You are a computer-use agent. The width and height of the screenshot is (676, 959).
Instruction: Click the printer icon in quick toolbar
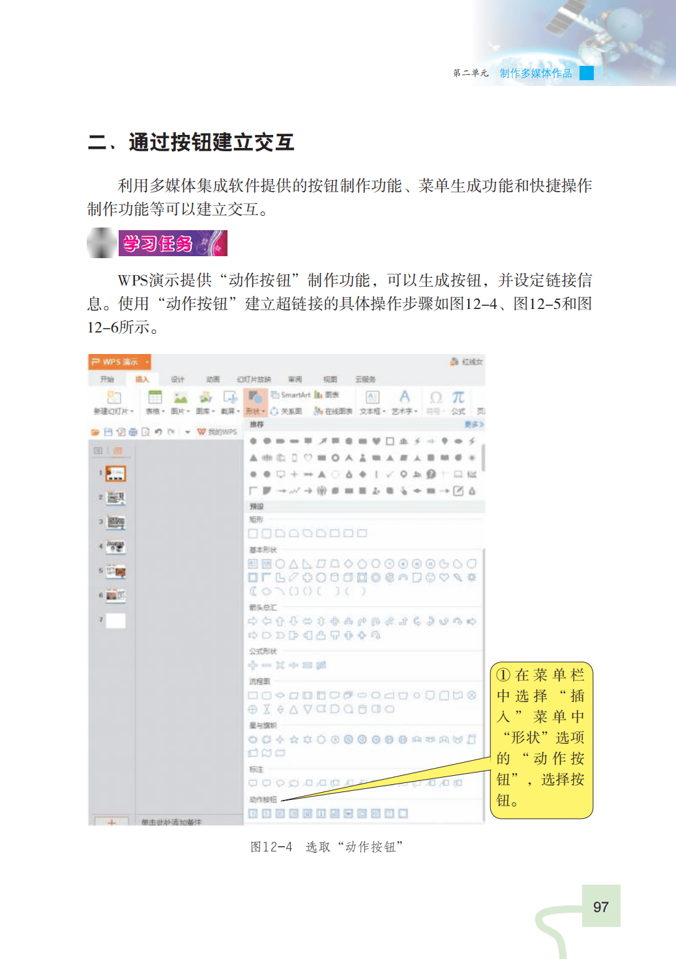(133, 432)
